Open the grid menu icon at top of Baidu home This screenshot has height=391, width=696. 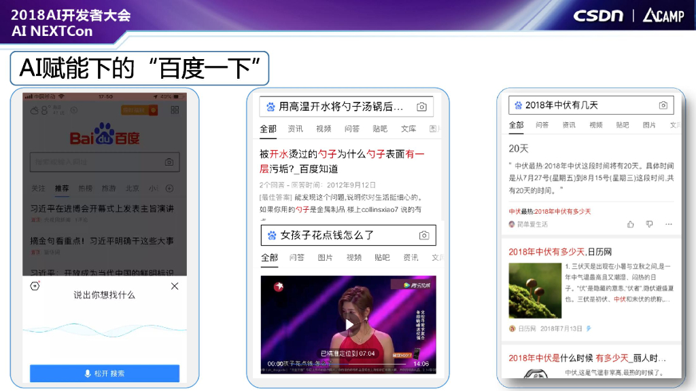click(175, 109)
